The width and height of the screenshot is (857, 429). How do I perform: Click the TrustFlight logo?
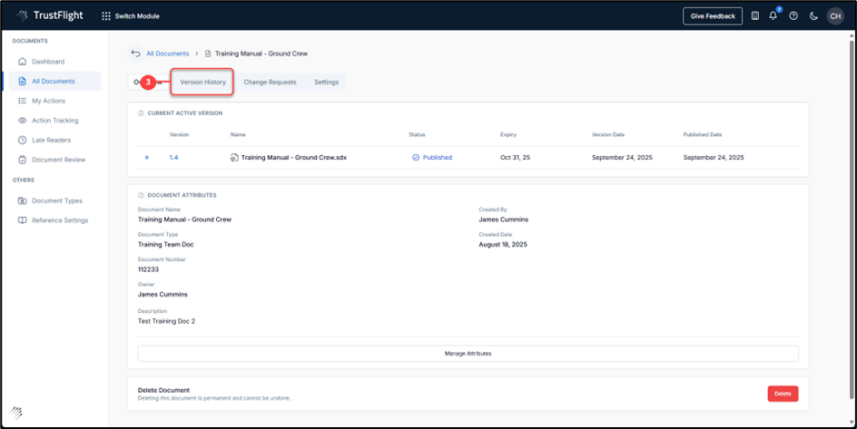pyautogui.click(x=45, y=16)
